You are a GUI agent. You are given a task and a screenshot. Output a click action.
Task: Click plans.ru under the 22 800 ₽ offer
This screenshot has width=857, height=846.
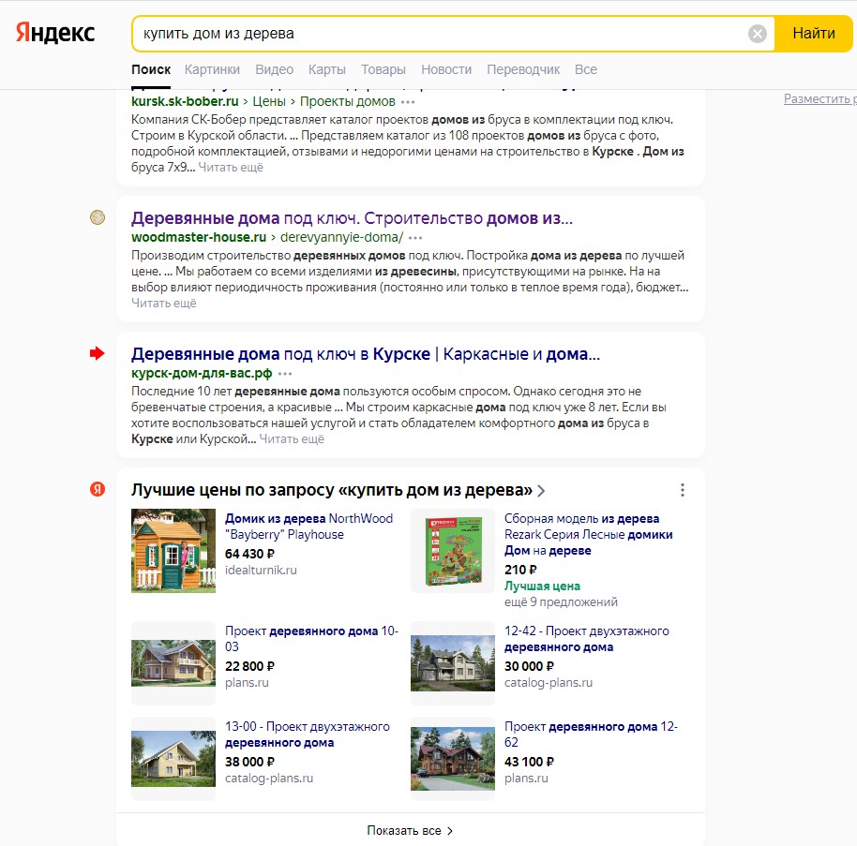click(247, 682)
